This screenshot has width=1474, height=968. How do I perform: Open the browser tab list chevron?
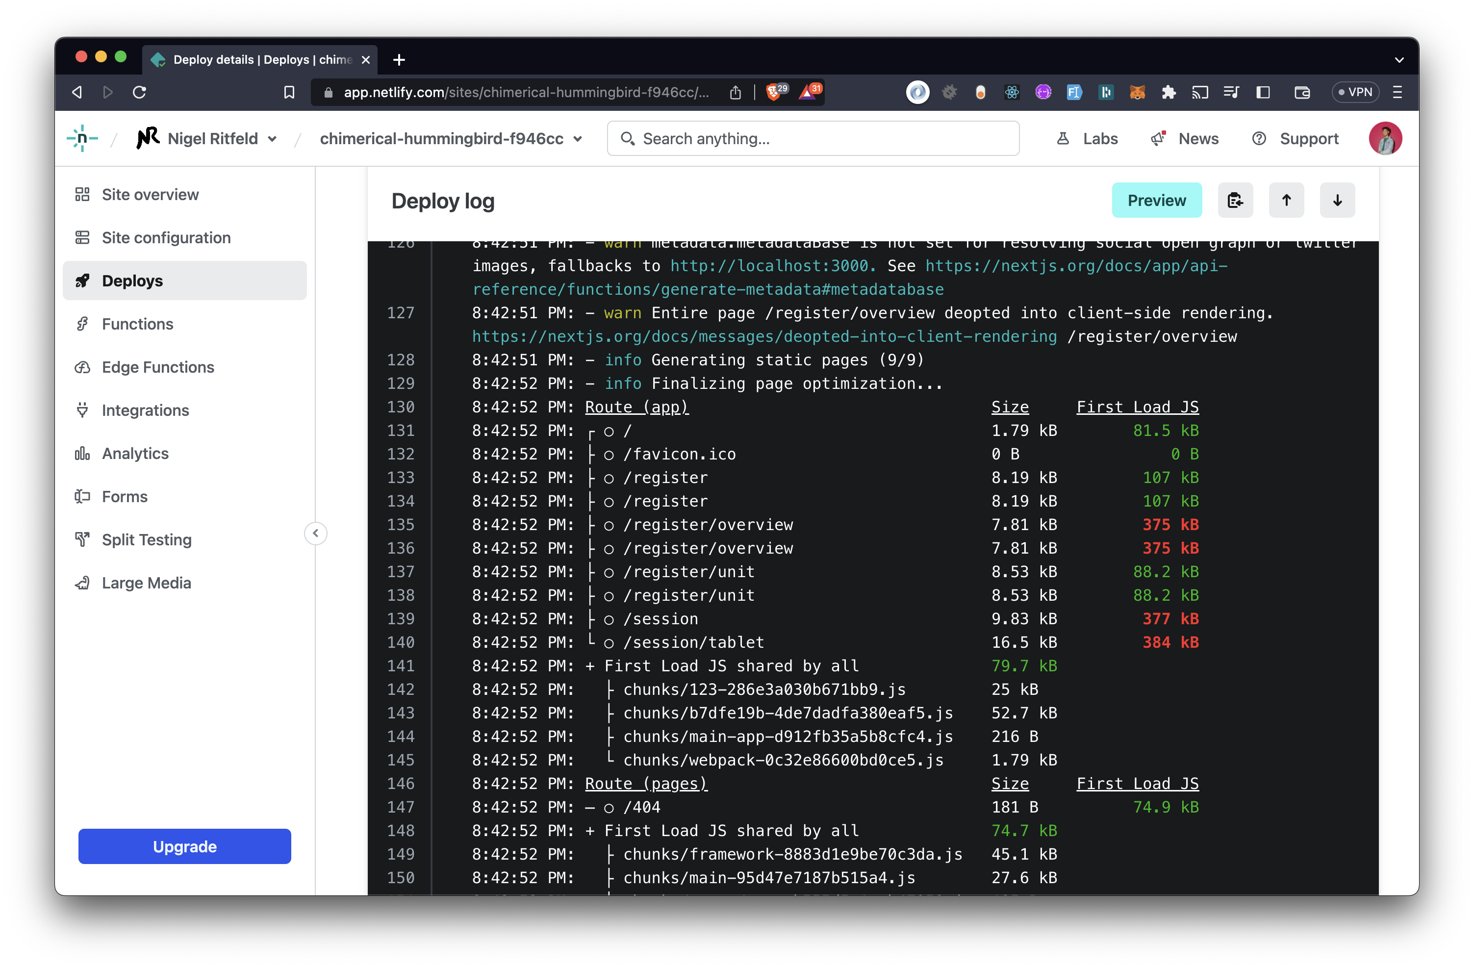pyautogui.click(x=1398, y=59)
